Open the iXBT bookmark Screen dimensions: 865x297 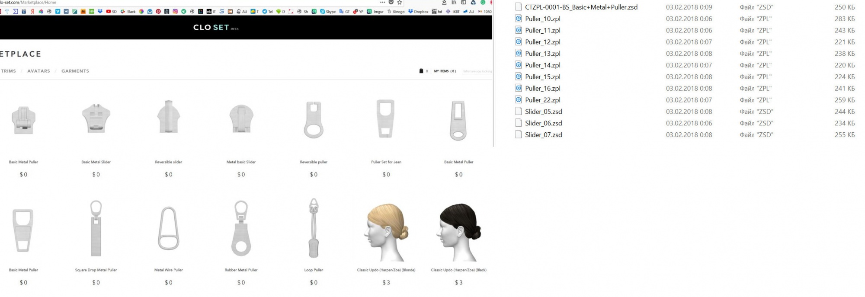pyautogui.click(x=453, y=12)
